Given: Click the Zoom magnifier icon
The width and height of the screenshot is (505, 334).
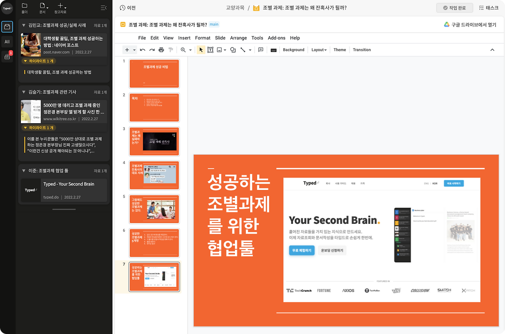Looking at the screenshot, I should 183,50.
